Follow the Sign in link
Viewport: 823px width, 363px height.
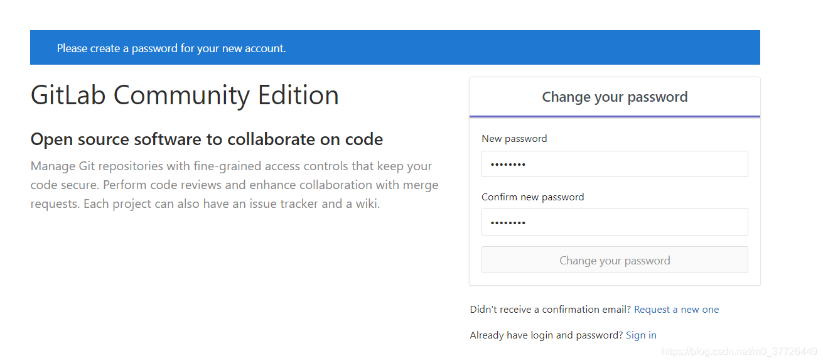[x=641, y=335]
